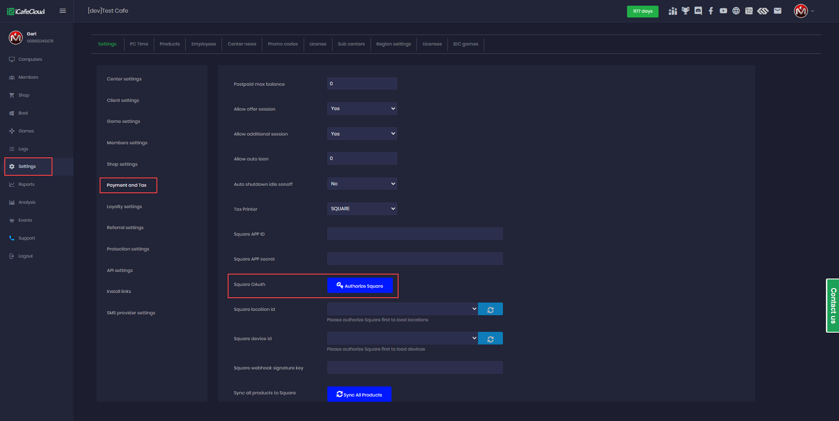This screenshot has width=839, height=421.
Task: Select Loyalty settings in the settings list
Action: 125,207
